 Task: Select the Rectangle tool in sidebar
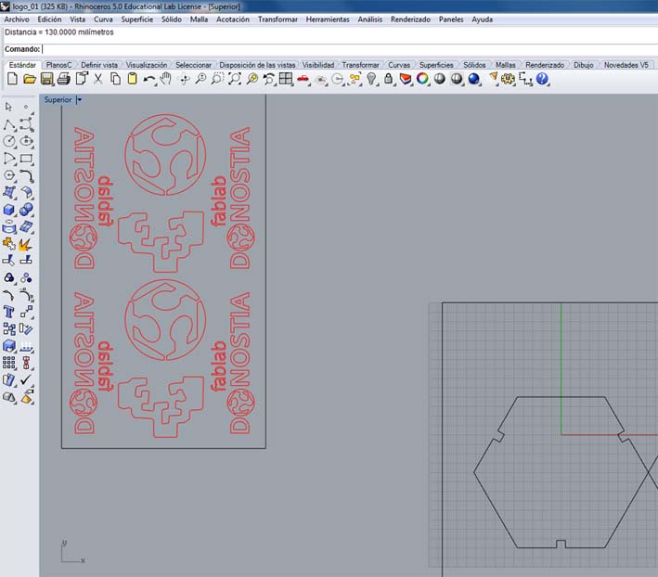(26, 159)
